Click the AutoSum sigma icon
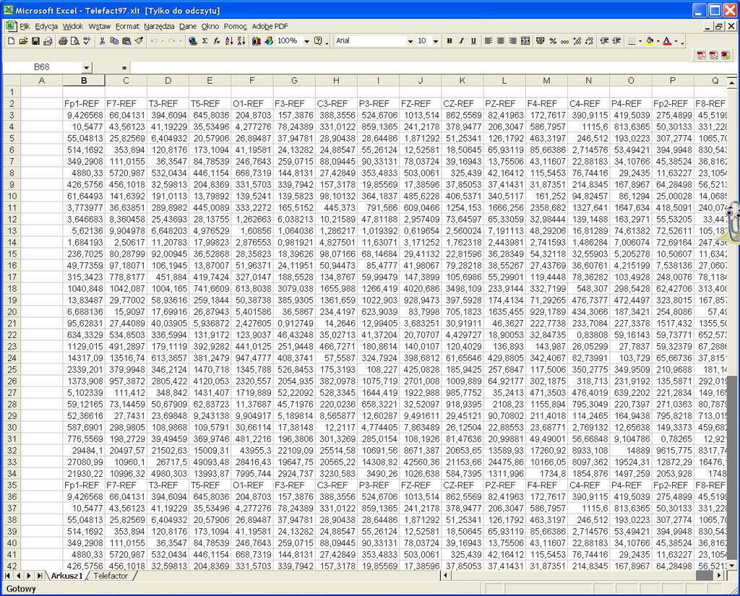This screenshot has height=596, width=740. tap(205, 41)
